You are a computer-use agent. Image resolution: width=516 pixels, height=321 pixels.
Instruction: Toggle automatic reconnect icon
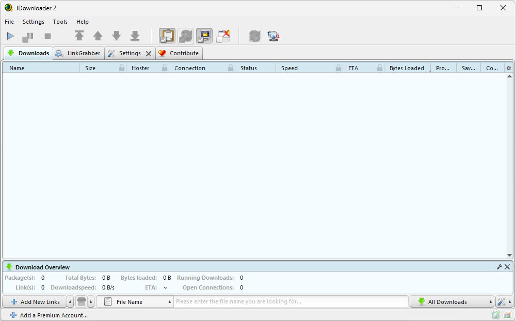tap(186, 36)
